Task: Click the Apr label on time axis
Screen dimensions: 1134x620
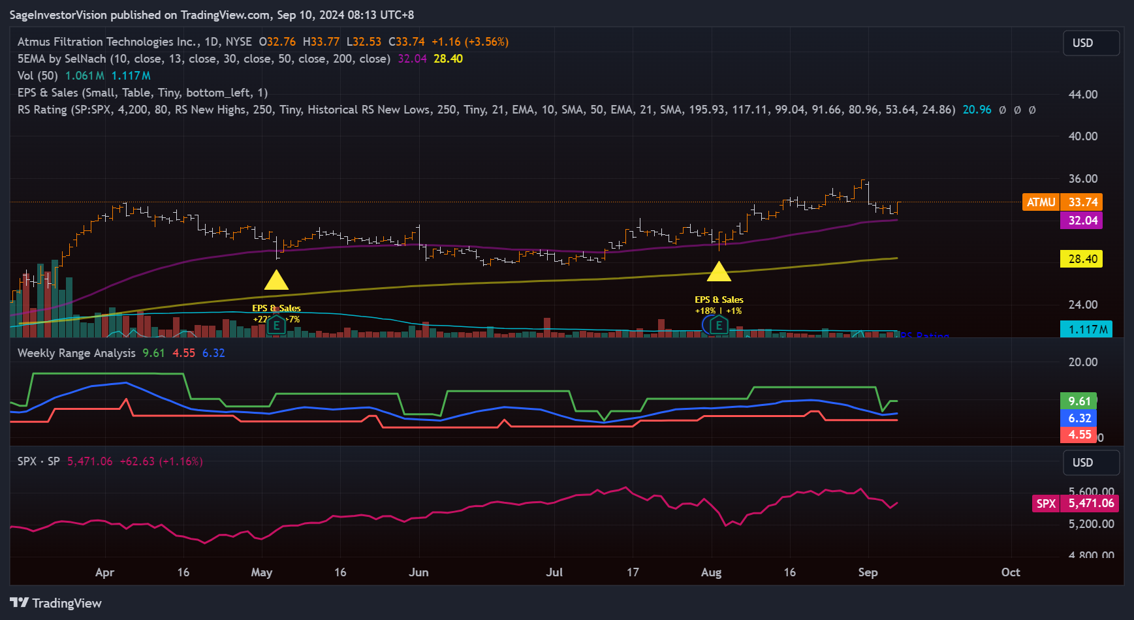Action: coord(104,572)
